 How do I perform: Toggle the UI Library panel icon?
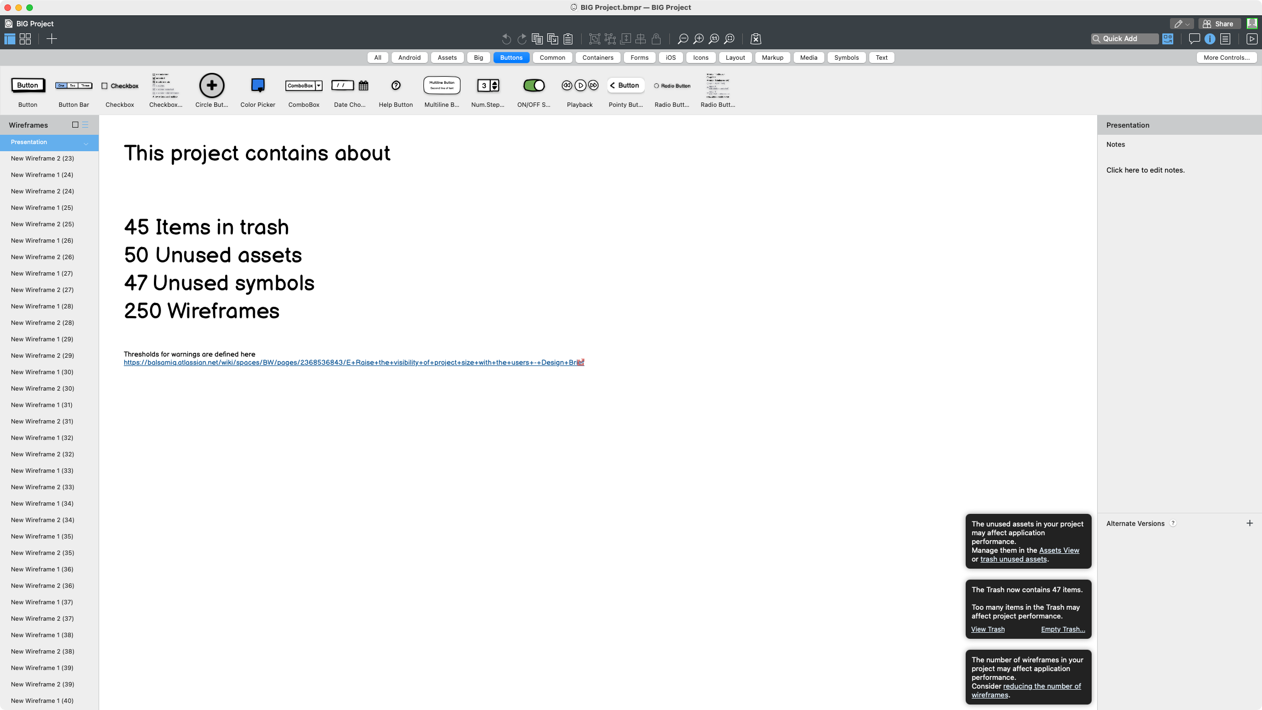point(1168,39)
